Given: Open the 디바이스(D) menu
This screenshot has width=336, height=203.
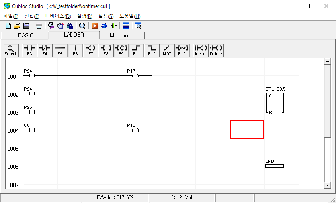Looking at the screenshot, I should (x=58, y=16).
